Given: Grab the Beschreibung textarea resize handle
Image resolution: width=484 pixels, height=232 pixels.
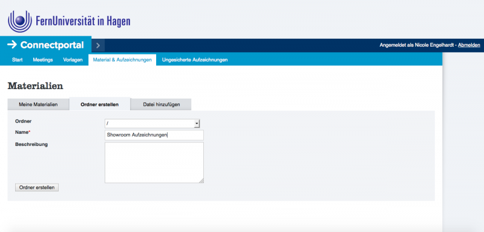Looking at the screenshot, I should click(201, 181).
